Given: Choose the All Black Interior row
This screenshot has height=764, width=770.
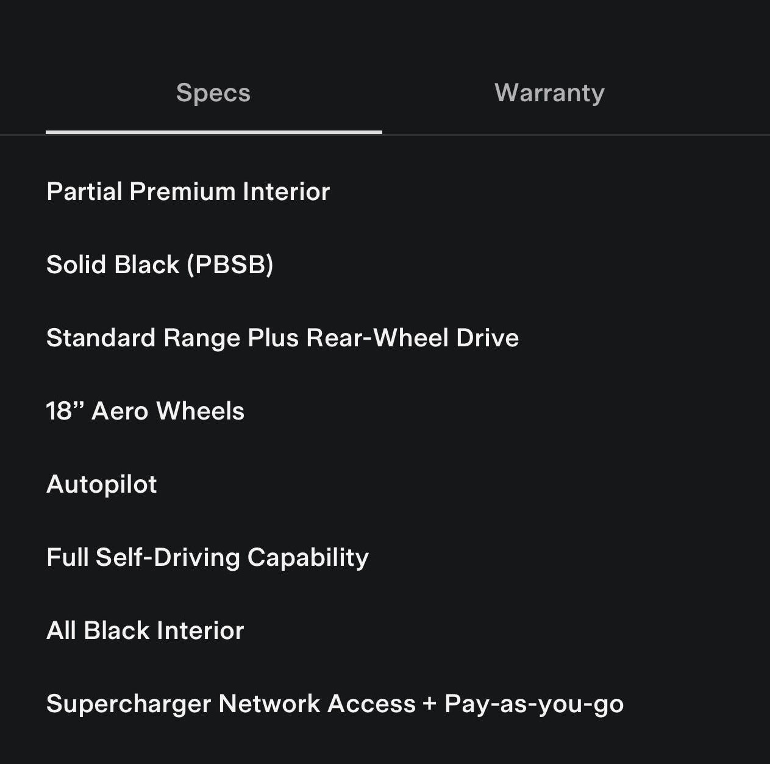Looking at the screenshot, I should pos(145,630).
